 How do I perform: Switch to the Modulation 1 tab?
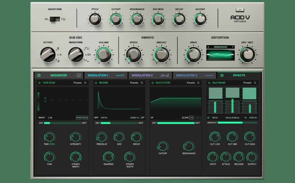tap(106, 75)
